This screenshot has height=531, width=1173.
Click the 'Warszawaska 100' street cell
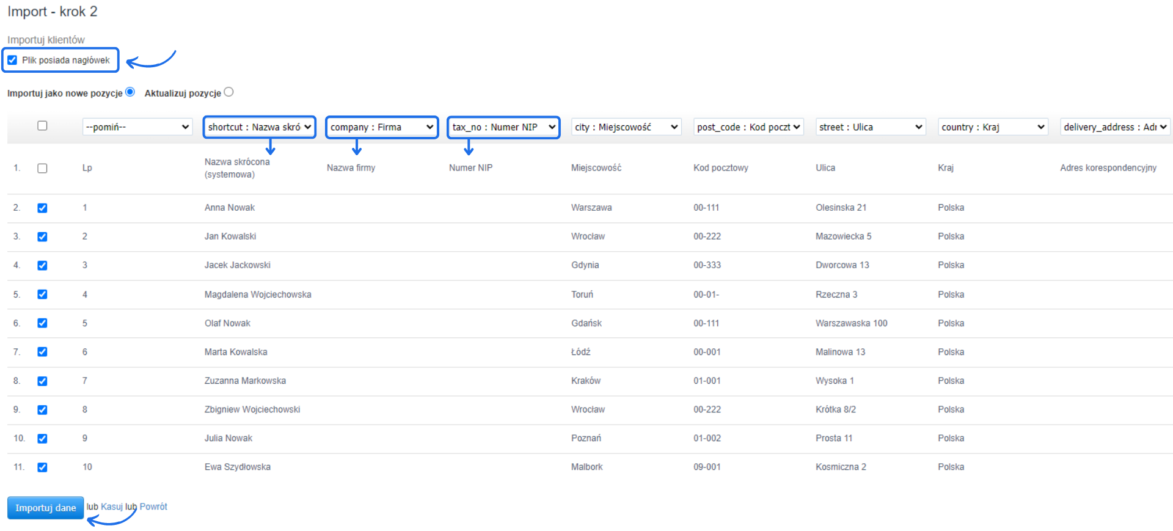point(852,323)
